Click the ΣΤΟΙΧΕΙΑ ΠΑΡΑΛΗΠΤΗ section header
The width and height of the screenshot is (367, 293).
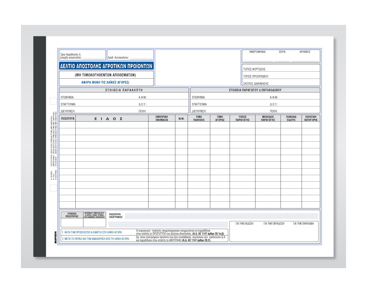124,90
